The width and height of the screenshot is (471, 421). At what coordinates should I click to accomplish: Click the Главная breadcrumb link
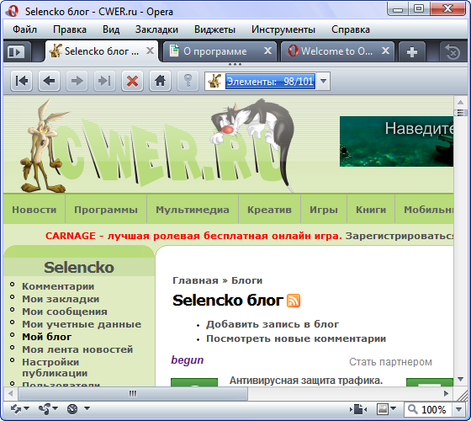[195, 280]
